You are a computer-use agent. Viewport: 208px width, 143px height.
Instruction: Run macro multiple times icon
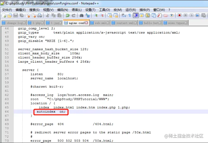197,15
